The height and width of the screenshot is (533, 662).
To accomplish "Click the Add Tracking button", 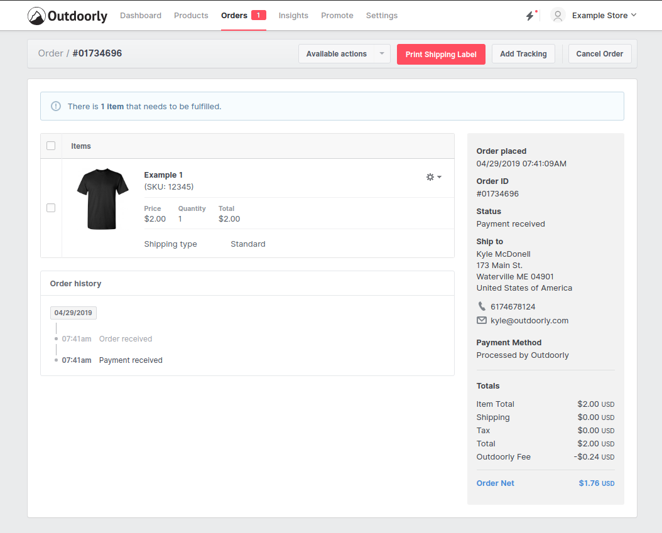I will click(523, 54).
